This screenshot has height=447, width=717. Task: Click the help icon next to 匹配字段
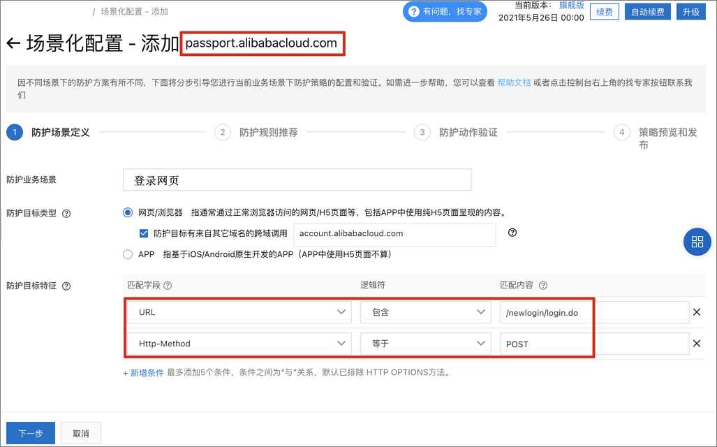click(x=168, y=286)
